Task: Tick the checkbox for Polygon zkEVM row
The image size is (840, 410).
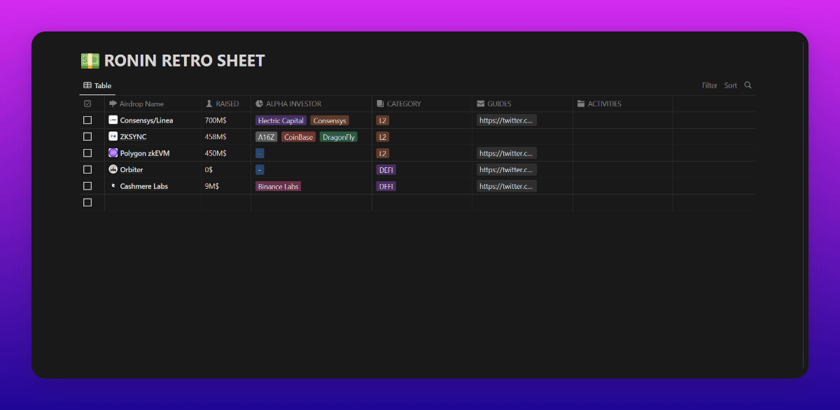Action: [87, 153]
